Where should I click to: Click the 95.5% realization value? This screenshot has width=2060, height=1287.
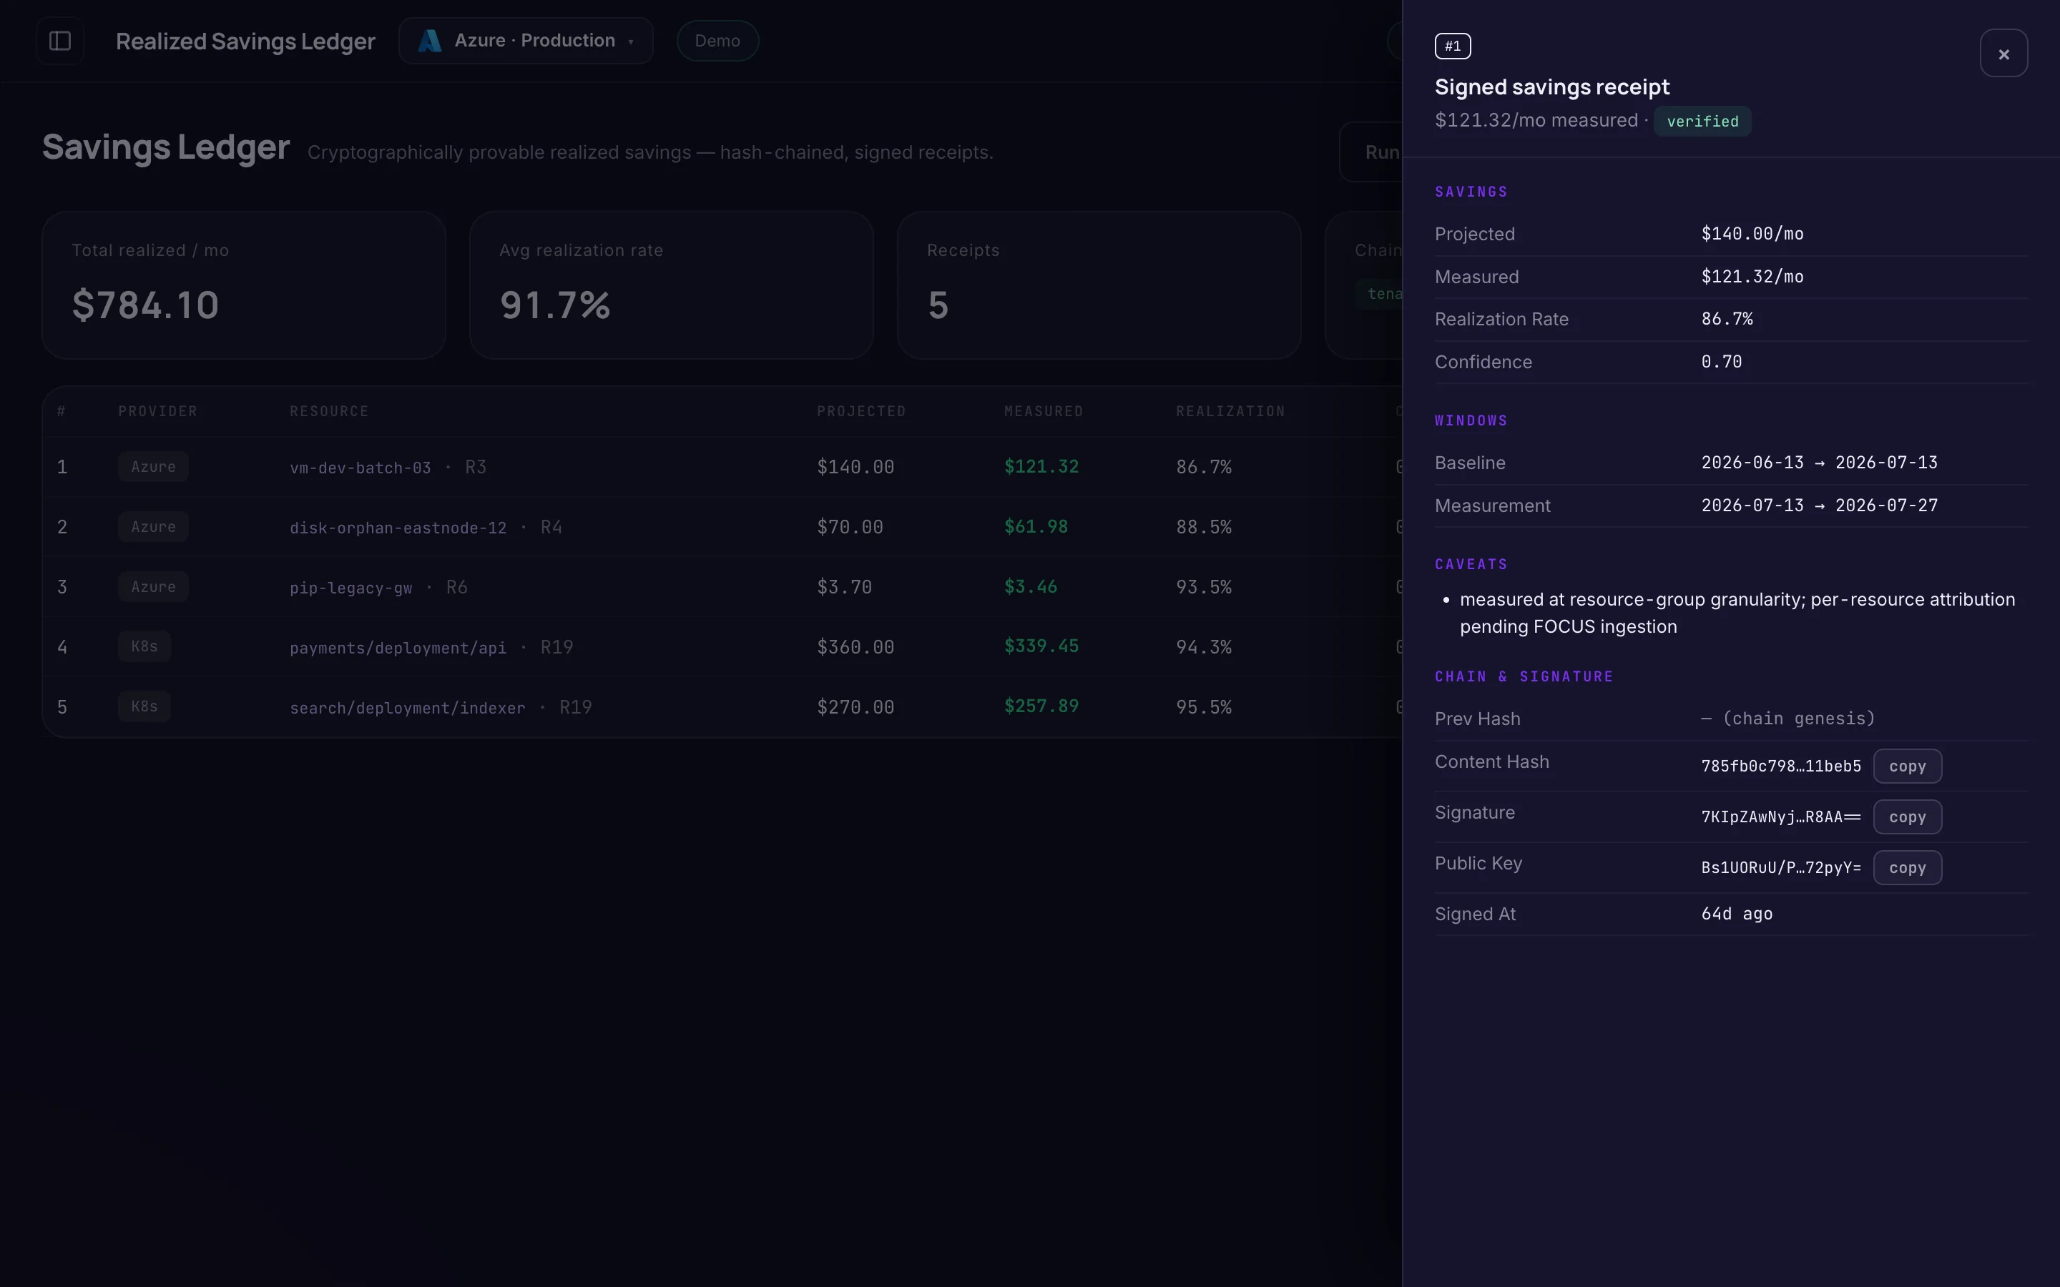coord(1204,706)
